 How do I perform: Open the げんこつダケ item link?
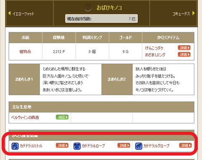[154, 48]
